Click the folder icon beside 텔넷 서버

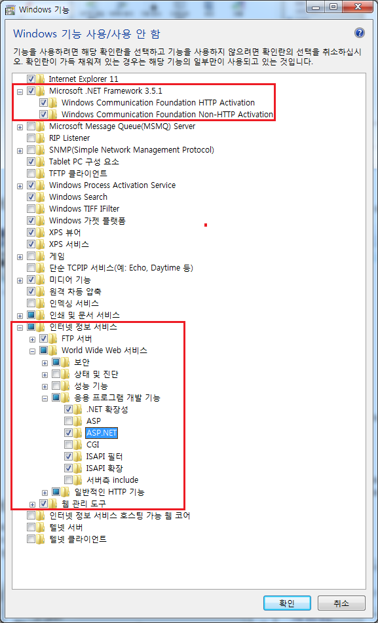pyautogui.click(x=41, y=527)
